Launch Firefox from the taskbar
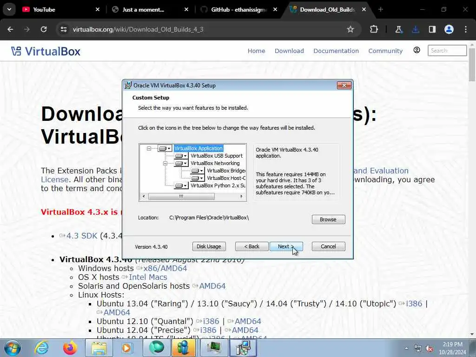This screenshot has width=476, height=357. click(x=70, y=348)
